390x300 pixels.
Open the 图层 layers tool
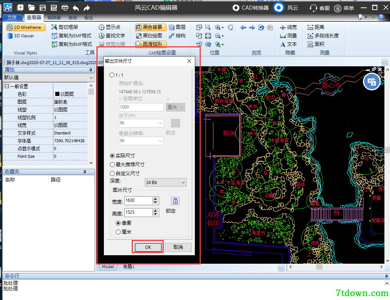pos(177,27)
